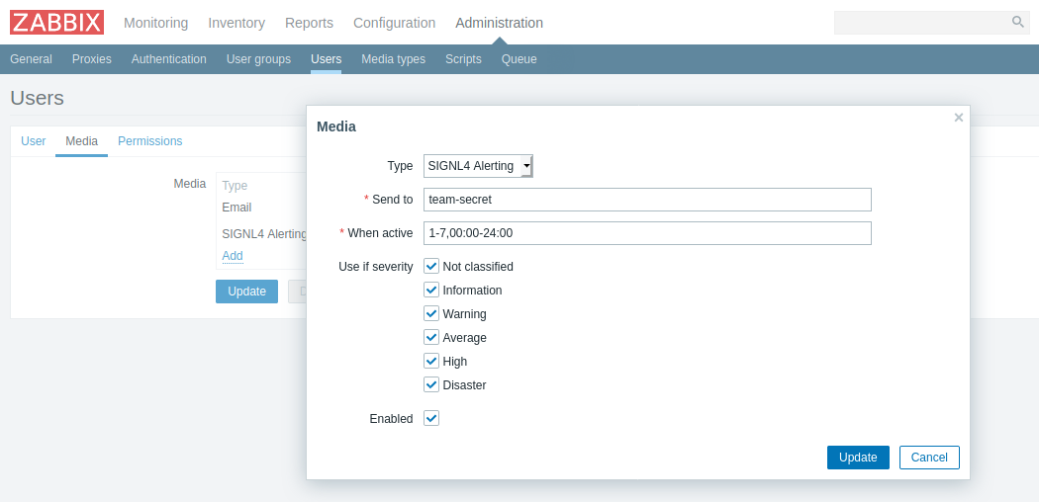
Task: Close the Media dialog with X
Action: coord(958,118)
